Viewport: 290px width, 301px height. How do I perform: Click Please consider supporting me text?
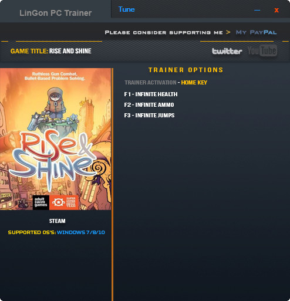pyautogui.click(x=164, y=32)
